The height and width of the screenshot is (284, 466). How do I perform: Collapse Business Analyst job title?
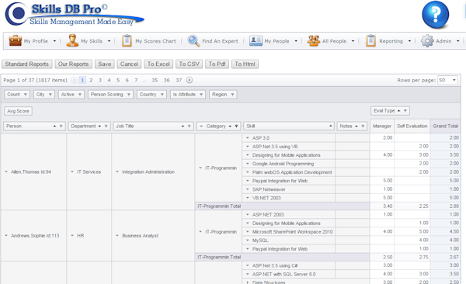(117, 236)
